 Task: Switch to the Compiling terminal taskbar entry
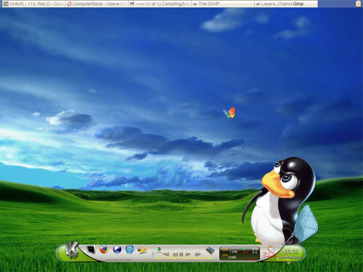[x=160, y=4]
